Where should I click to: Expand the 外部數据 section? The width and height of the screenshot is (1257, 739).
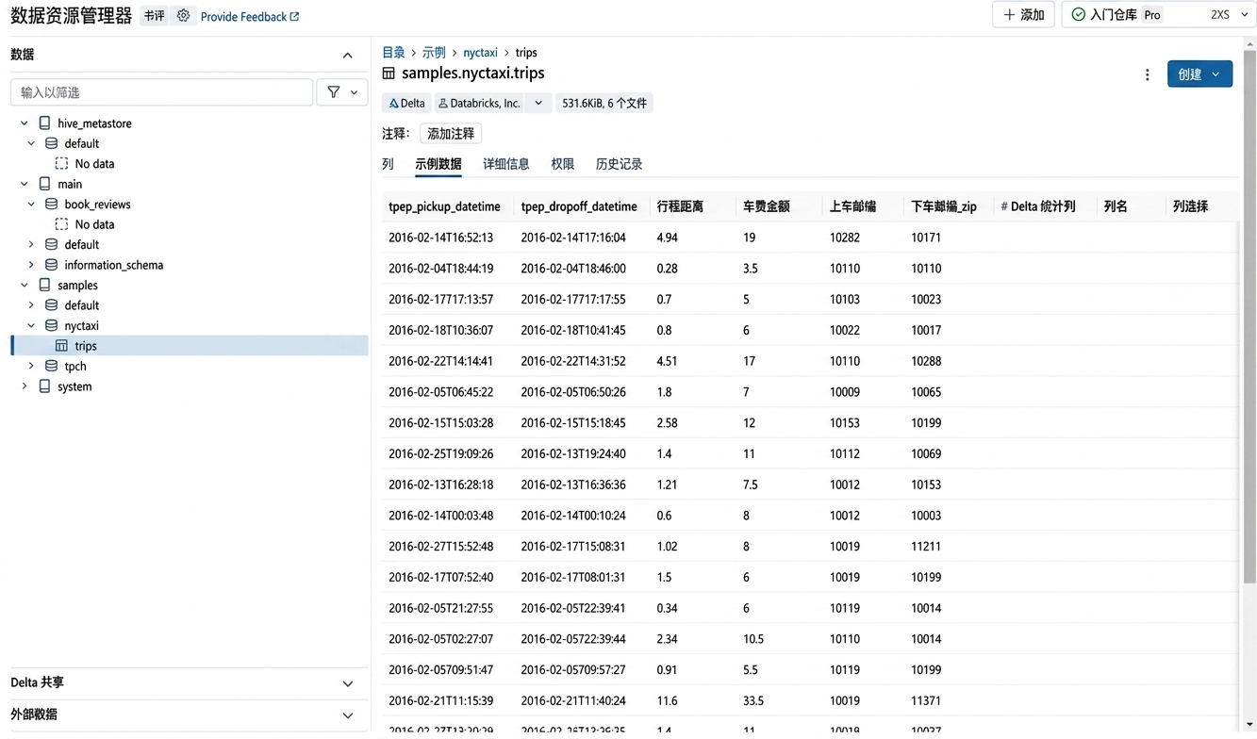point(347,715)
